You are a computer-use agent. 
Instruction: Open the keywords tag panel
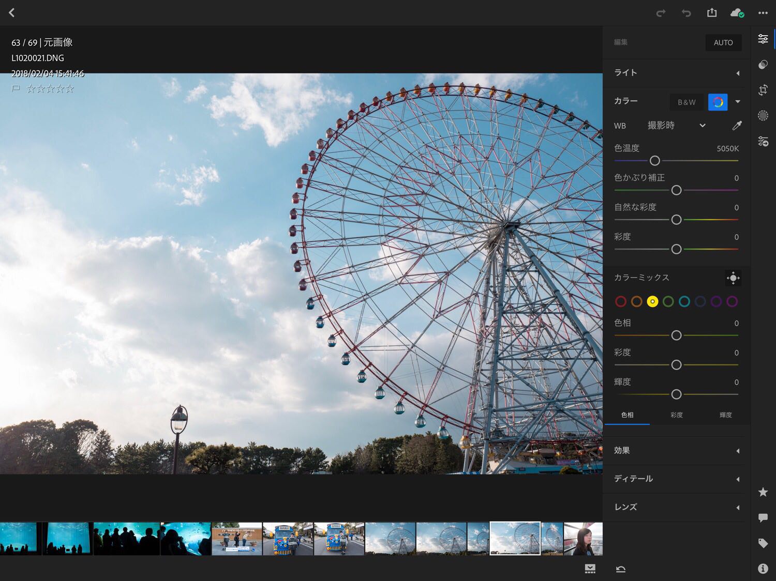point(763,543)
